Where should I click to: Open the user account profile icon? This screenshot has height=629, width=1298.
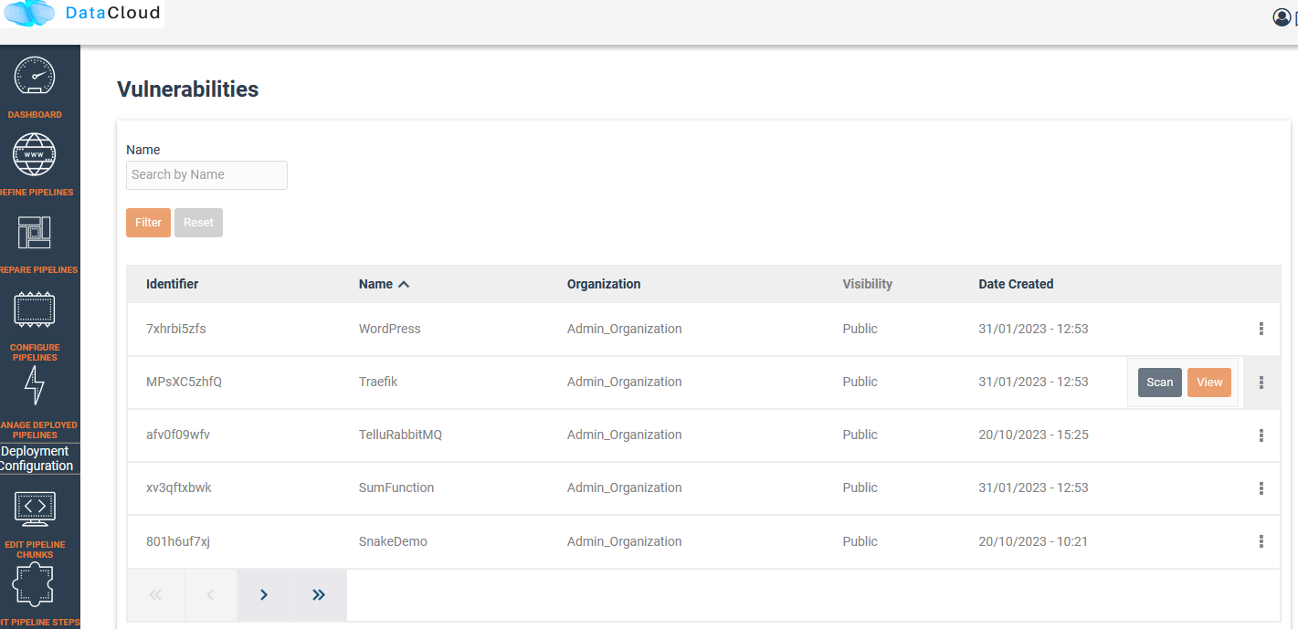(1282, 16)
